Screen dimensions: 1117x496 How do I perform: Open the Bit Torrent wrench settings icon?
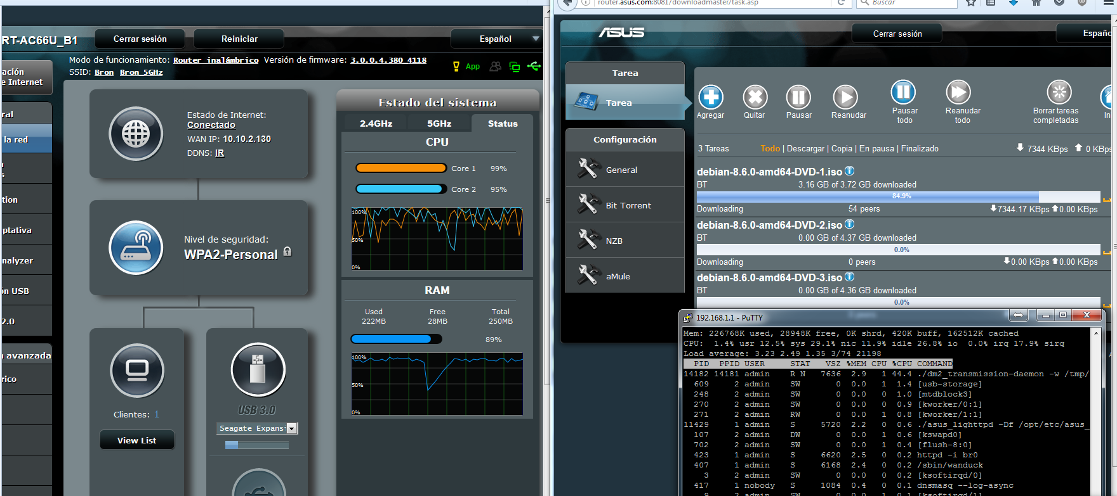pyautogui.click(x=588, y=204)
